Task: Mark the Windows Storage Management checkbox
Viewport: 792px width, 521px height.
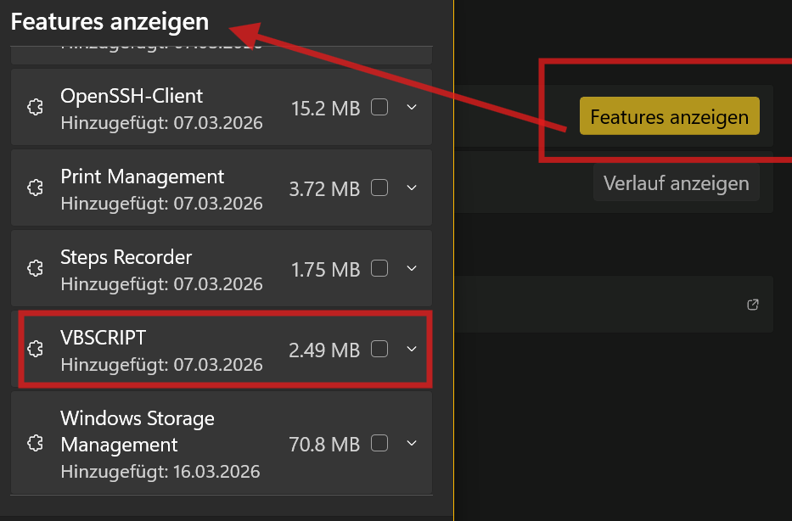Action: pyautogui.click(x=379, y=443)
